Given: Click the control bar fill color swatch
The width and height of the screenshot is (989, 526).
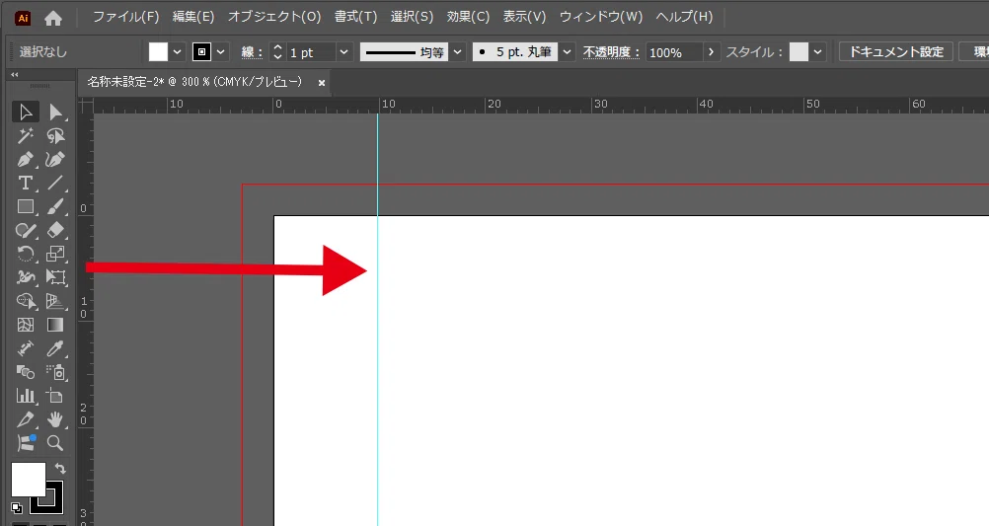Looking at the screenshot, I should [158, 52].
